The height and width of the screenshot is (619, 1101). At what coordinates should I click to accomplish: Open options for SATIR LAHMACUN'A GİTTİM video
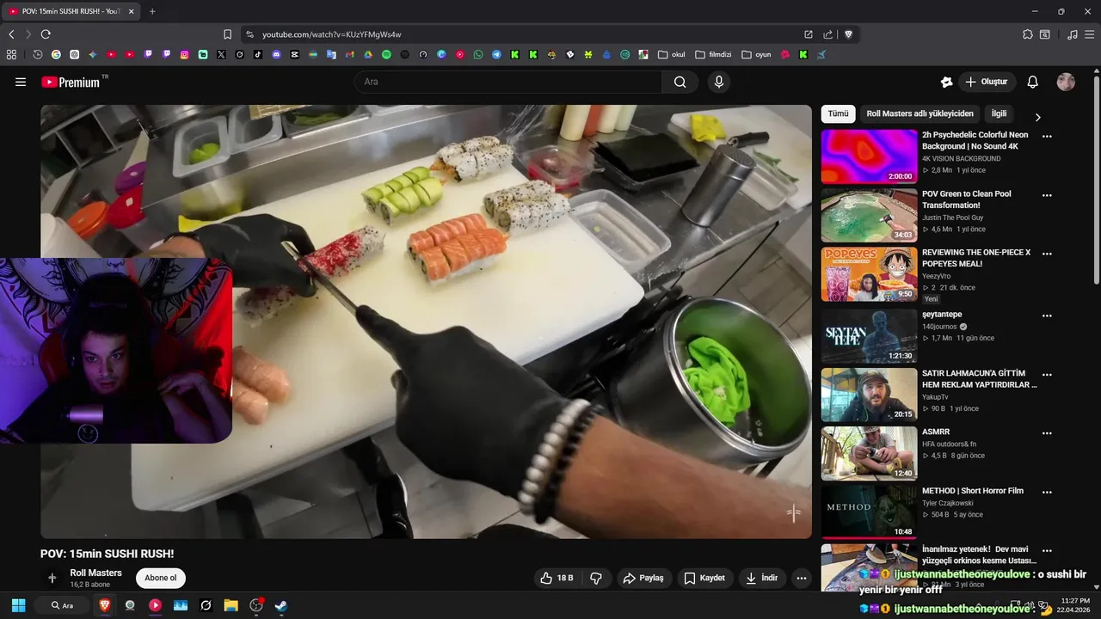pos(1047,375)
